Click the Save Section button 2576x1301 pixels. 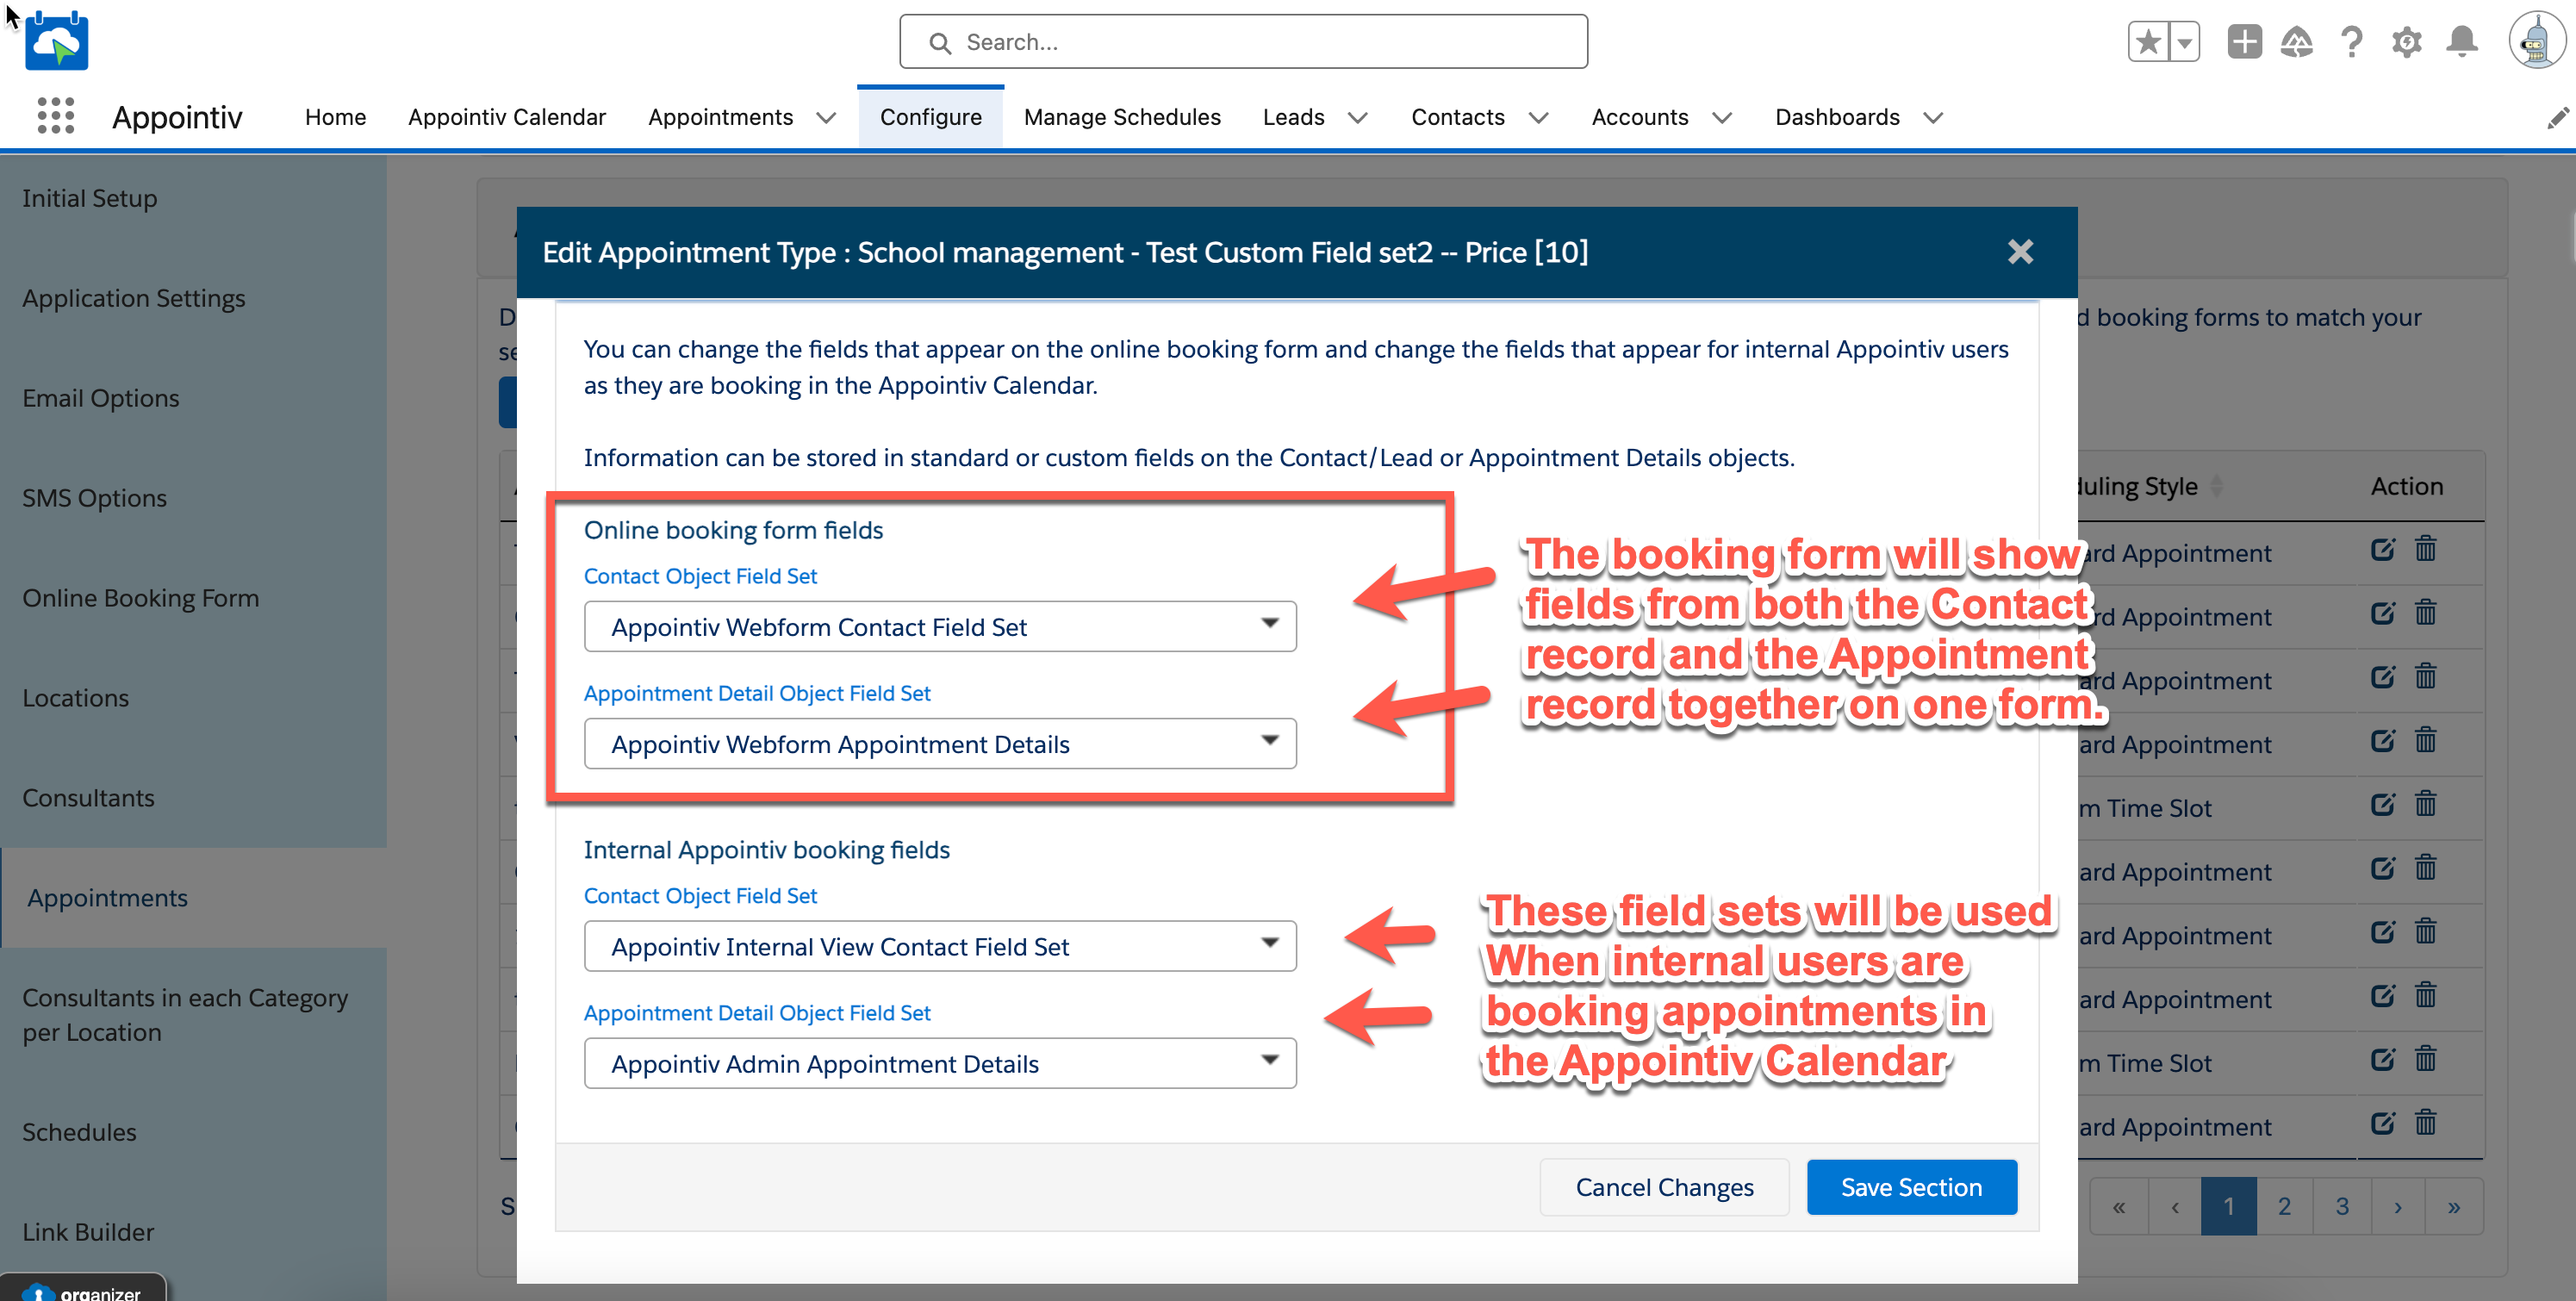tap(1911, 1187)
